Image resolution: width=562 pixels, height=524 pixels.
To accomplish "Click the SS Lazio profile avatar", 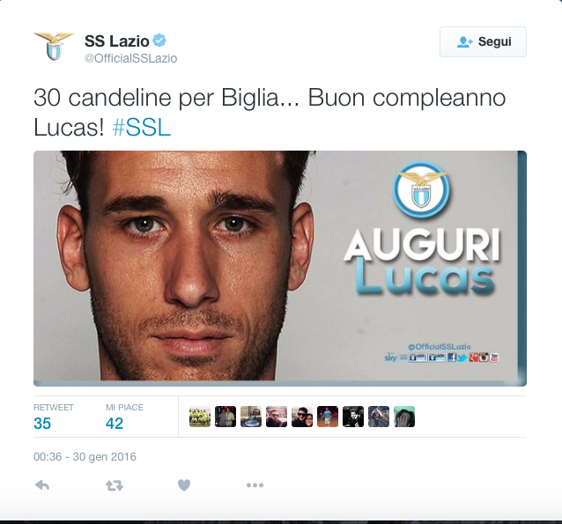I will point(54,47).
